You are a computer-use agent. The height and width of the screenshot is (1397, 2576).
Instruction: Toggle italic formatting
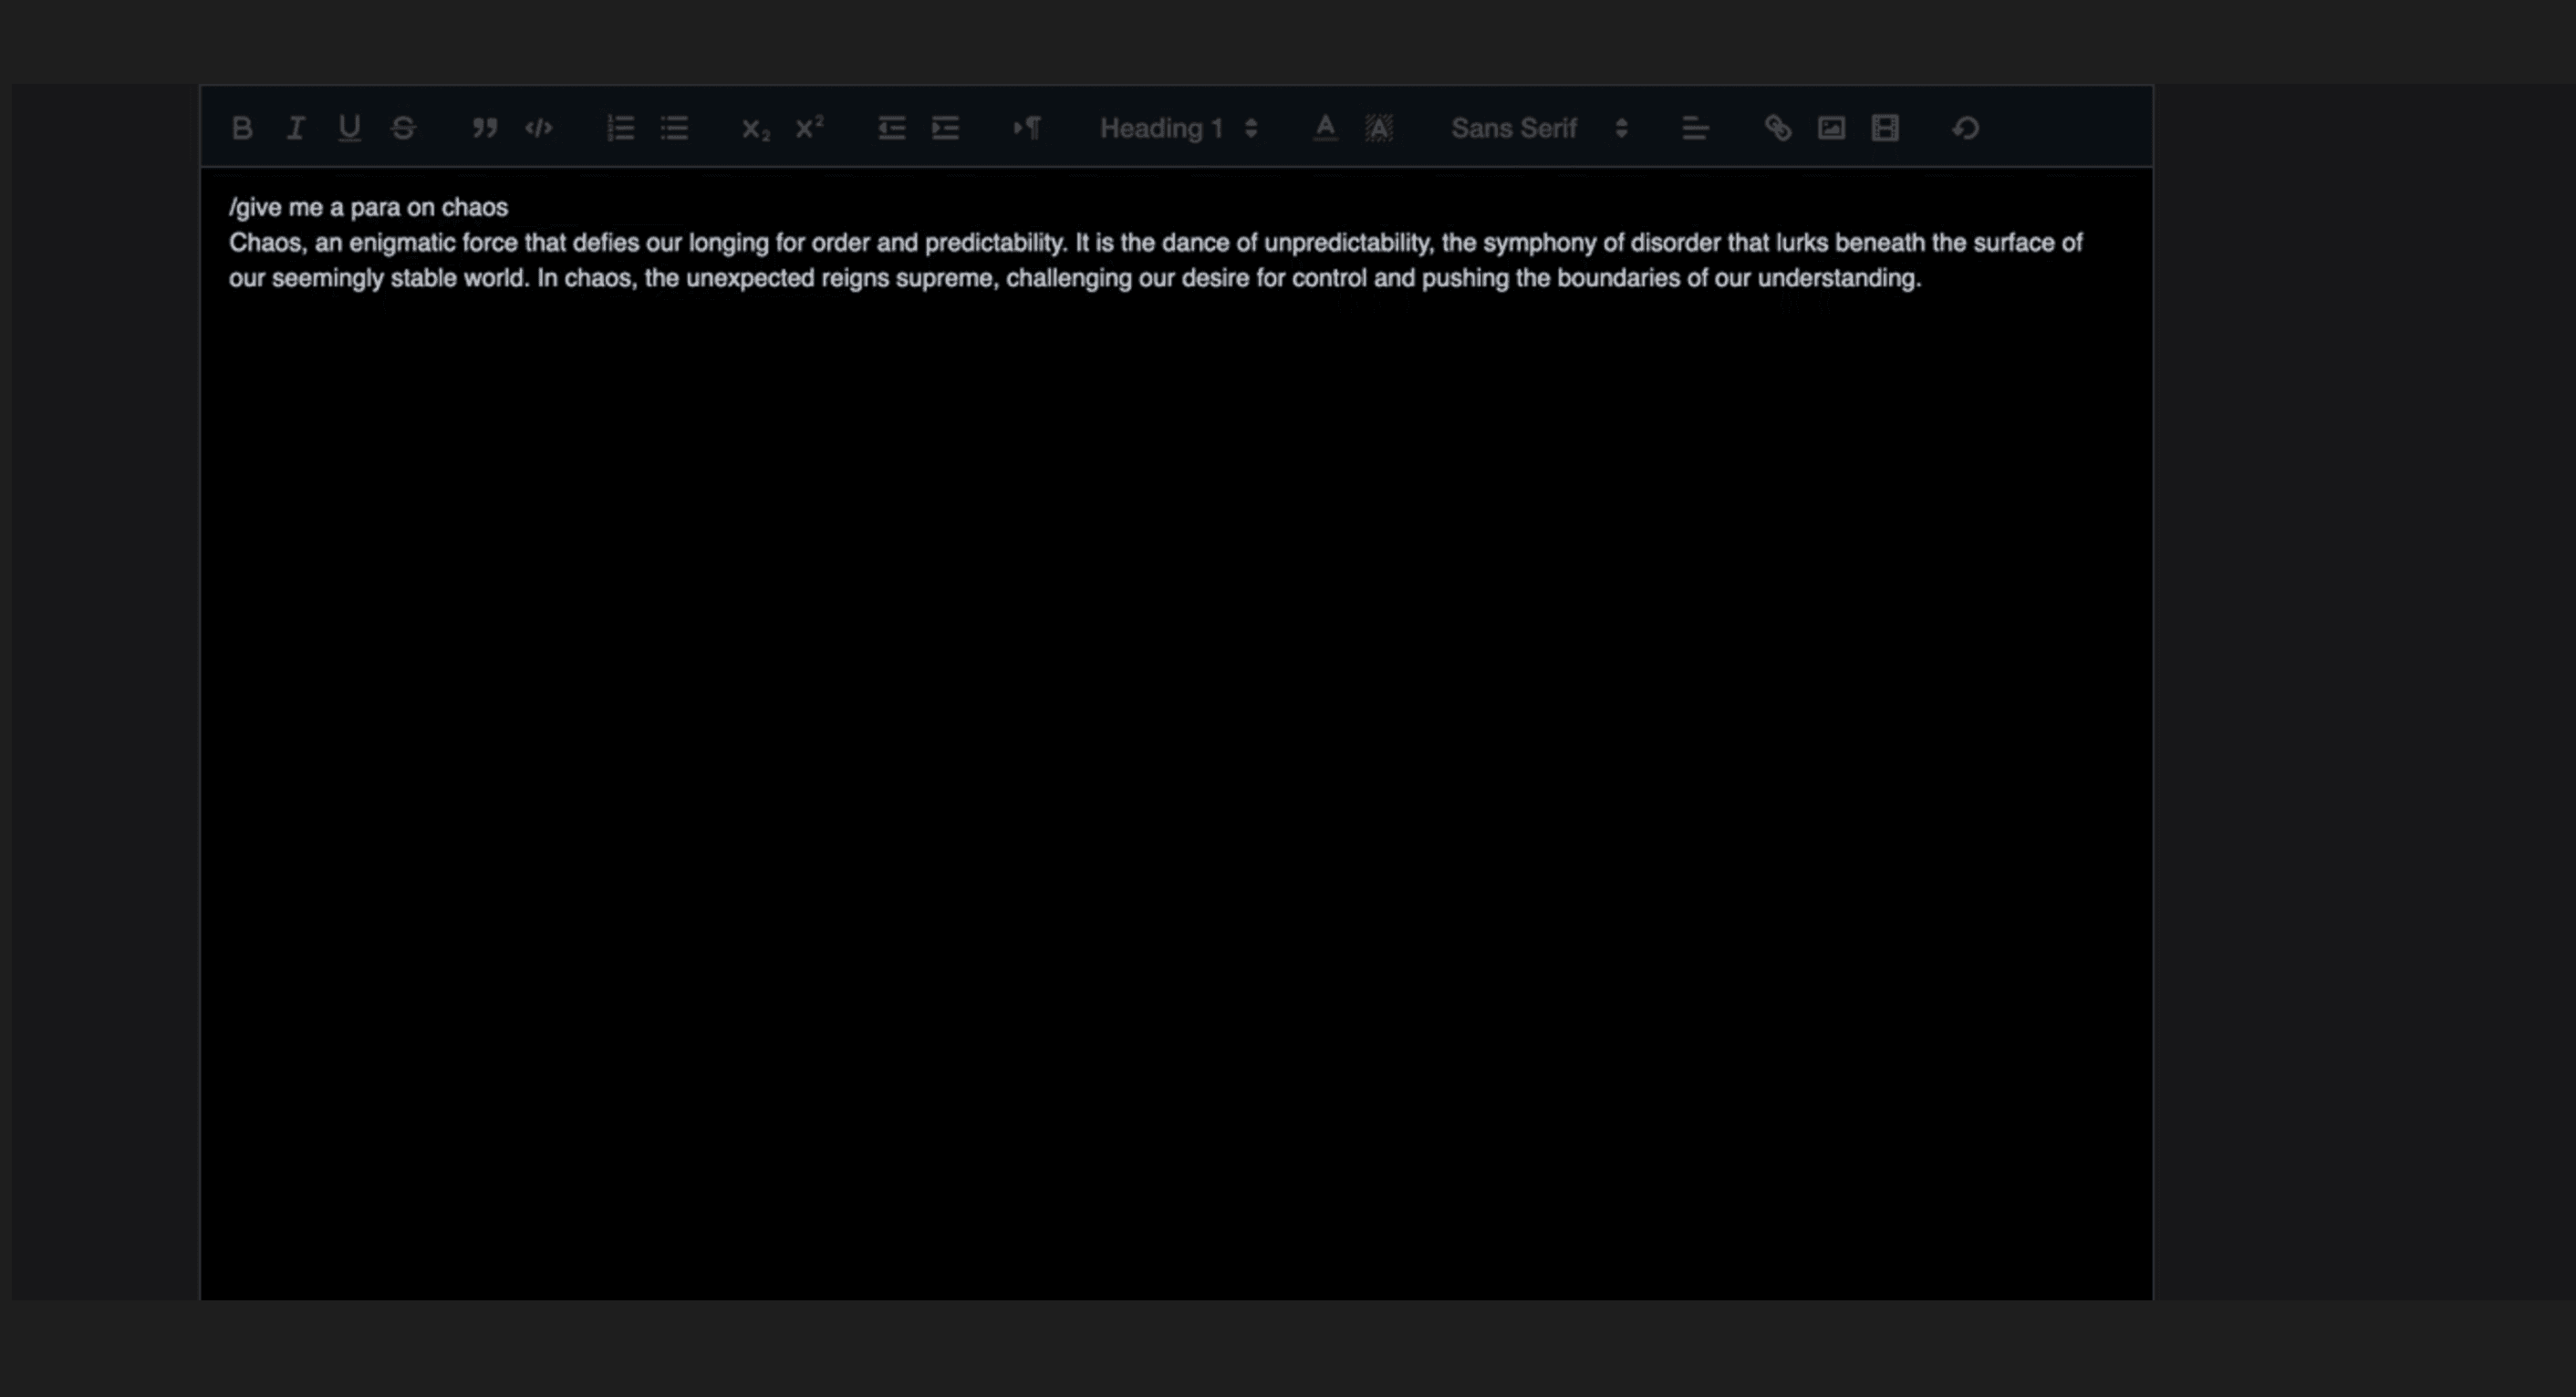coord(295,128)
